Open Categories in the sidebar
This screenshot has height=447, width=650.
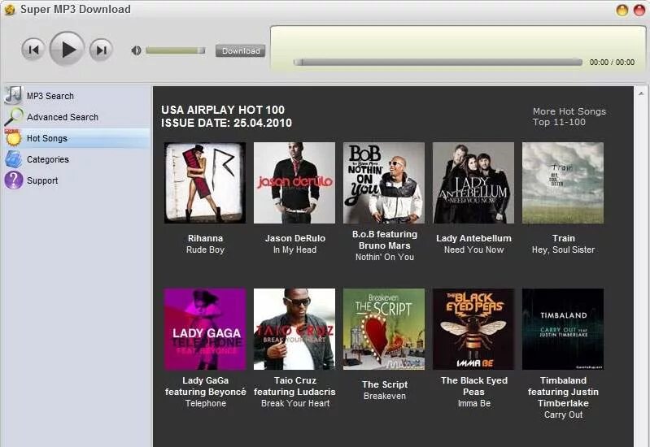tap(48, 159)
